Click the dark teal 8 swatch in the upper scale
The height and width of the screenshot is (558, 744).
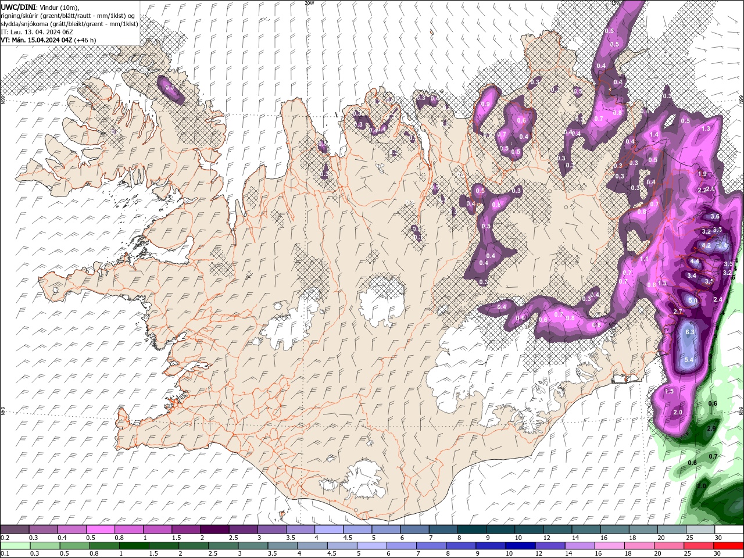click(x=472, y=530)
